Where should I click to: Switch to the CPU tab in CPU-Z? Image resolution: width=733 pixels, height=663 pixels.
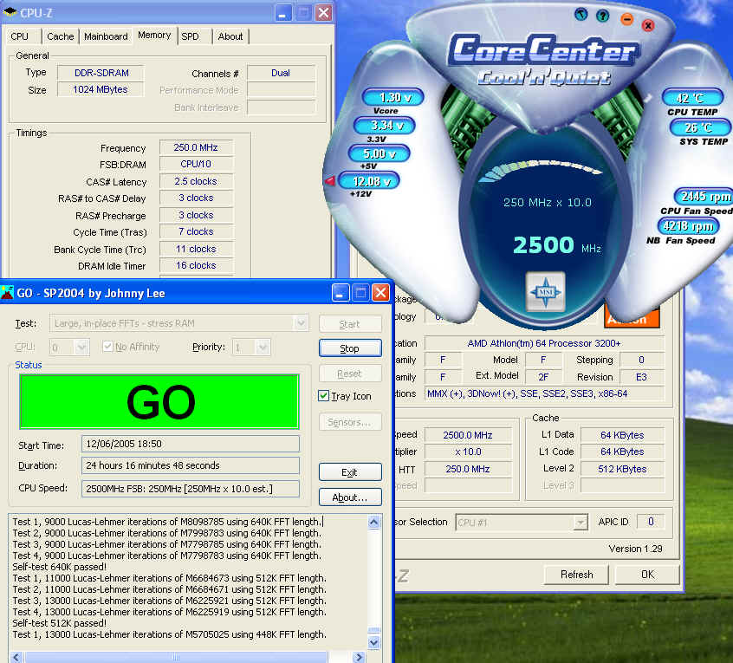pos(20,36)
